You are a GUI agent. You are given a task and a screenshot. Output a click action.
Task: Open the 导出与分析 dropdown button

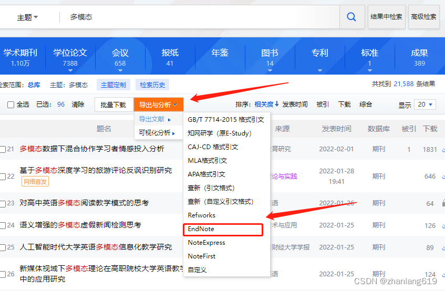tap(158, 105)
